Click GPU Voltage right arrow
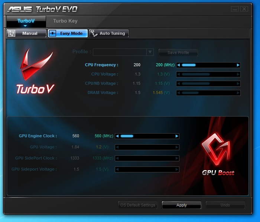260x222 pixels. 177,147
